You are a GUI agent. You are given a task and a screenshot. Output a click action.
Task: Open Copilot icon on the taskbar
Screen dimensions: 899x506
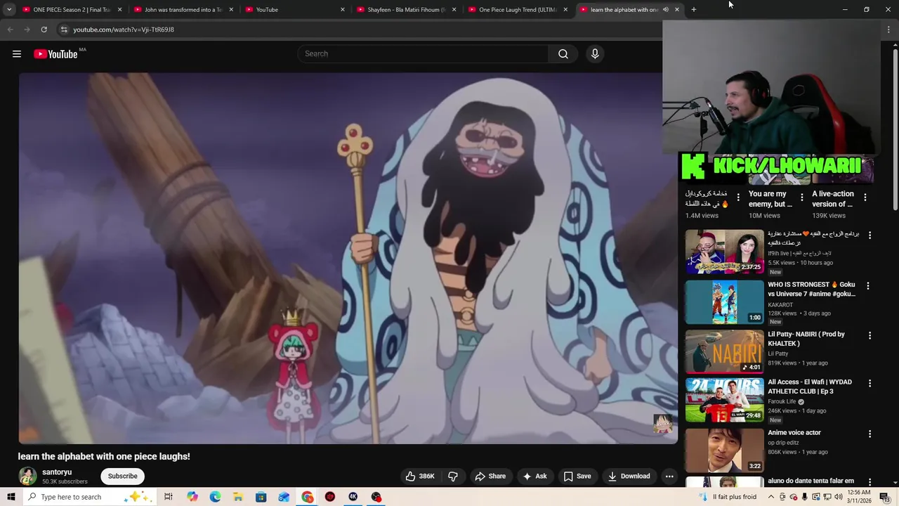[192, 497]
